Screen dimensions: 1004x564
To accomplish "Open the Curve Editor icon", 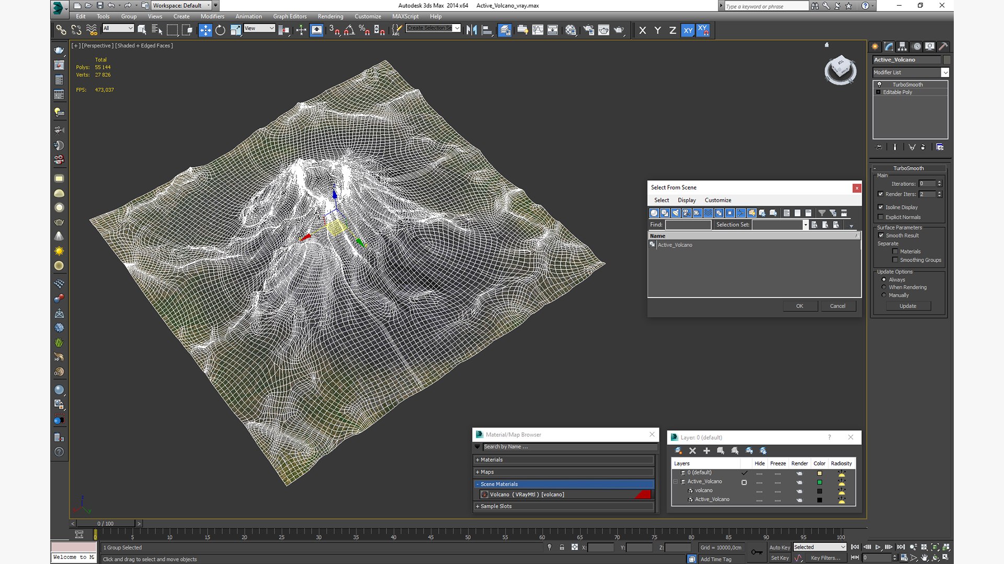I will [538, 30].
